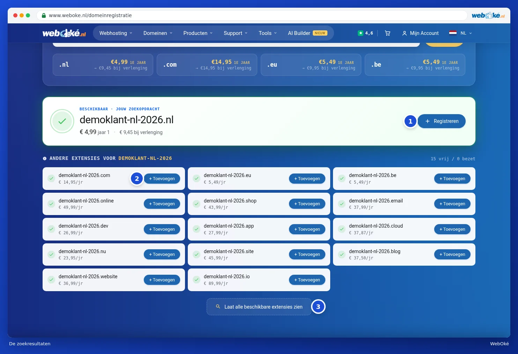Open the Webhosting dropdown menu
The width and height of the screenshot is (518, 354).
pos(116,33)
